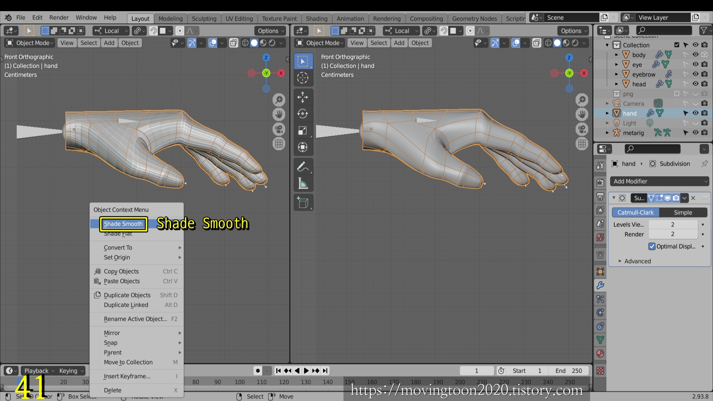Select the Rotate tool in toolbar
This screenshot has height=401, width=713.
tap(303, 114)
